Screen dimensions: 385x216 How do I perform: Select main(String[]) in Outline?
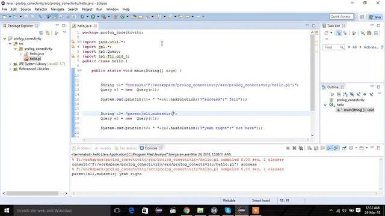point(359,110)
